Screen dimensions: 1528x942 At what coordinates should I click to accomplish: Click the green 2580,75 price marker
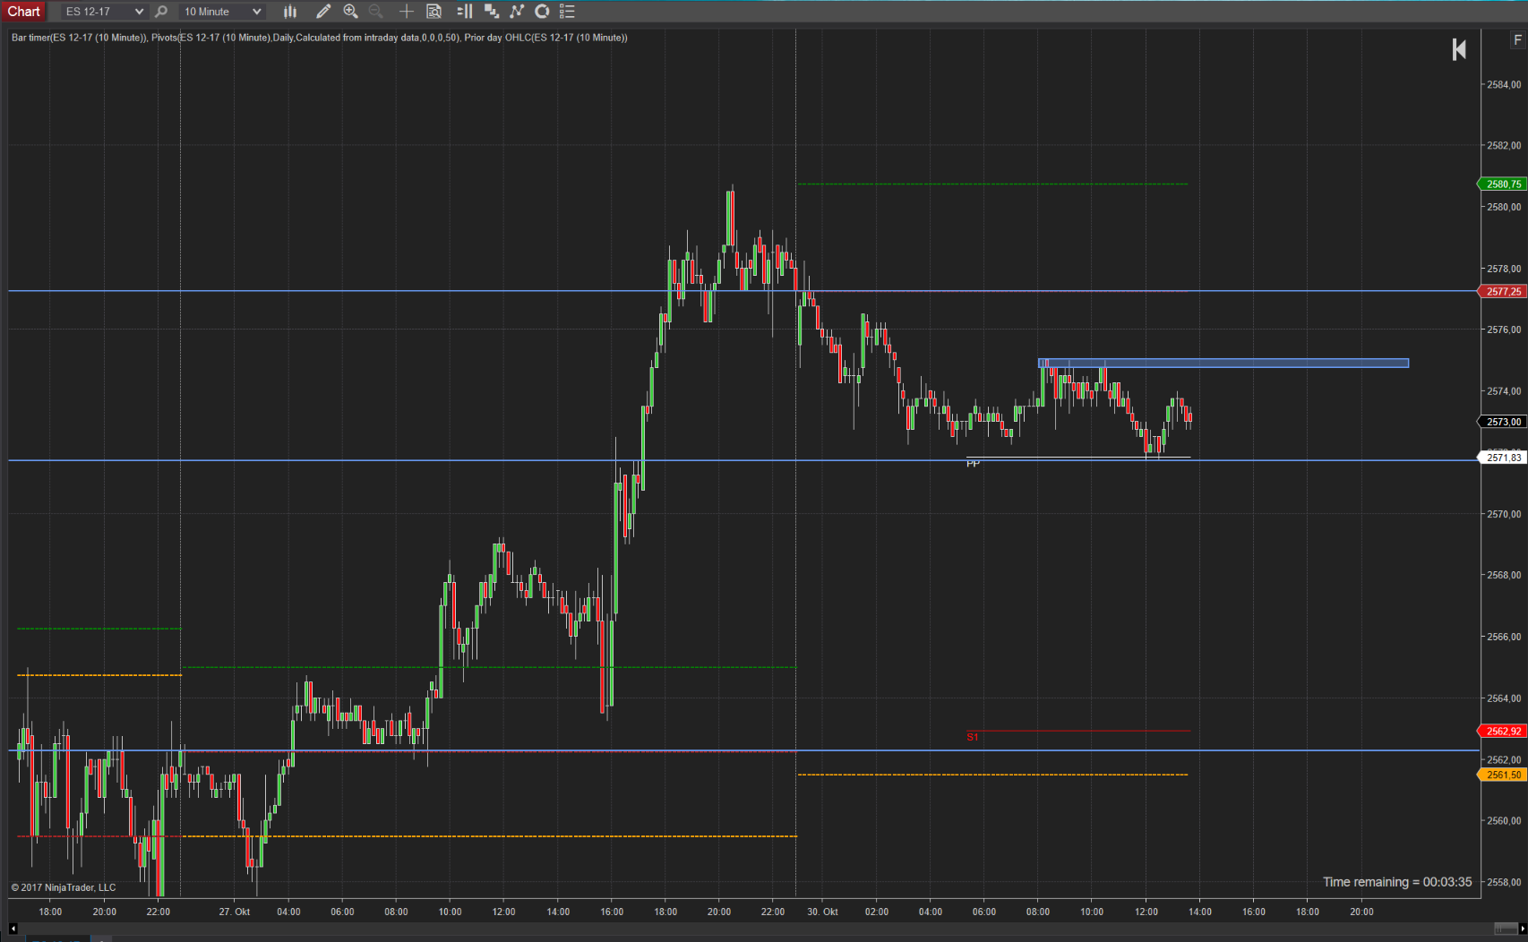pos(1502,184)
